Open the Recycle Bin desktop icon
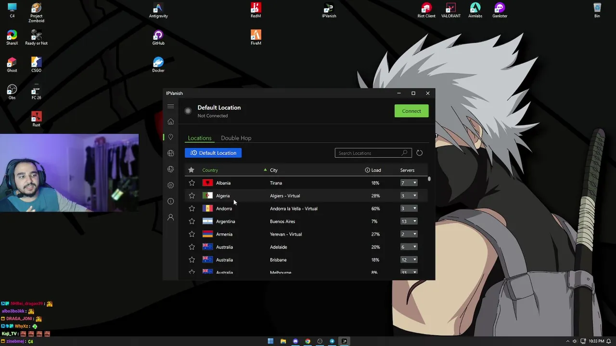This screenshot has height=346, width=616. (x=597, y=11)
